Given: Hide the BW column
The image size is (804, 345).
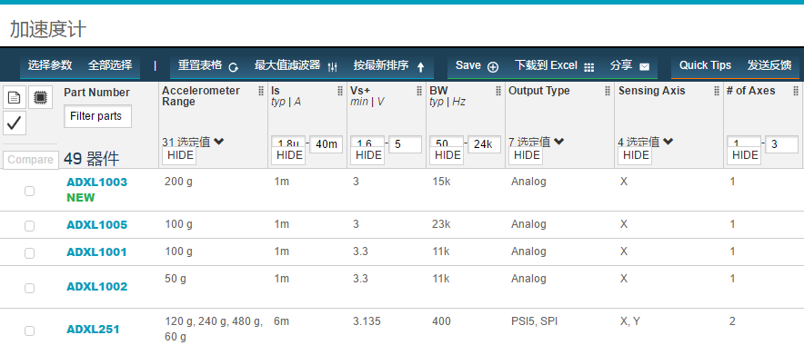Looking at the screenshot, I should pyautogui.click(x=447, y=155).
